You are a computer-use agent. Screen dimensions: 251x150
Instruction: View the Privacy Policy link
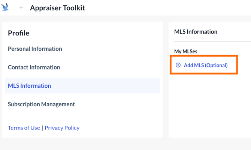[x=62, y=128]
